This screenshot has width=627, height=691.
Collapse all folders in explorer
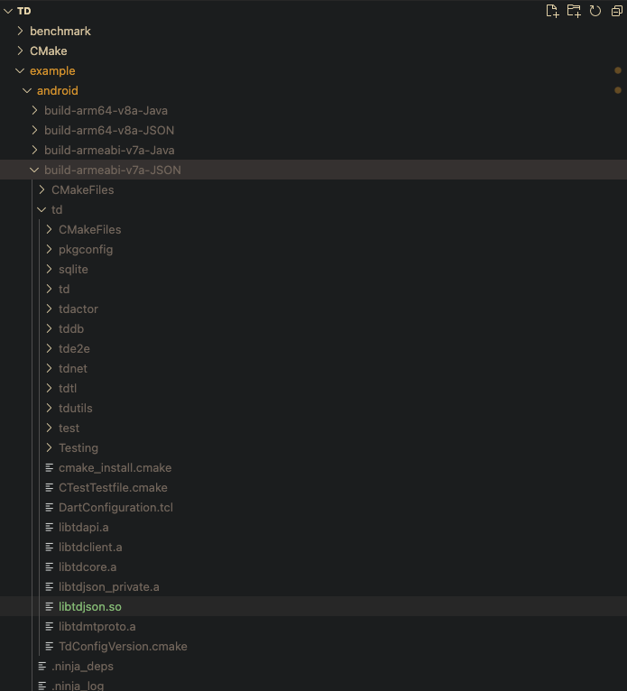tap(617, 11)
